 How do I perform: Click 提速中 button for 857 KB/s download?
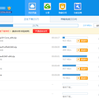coord(82,69)
